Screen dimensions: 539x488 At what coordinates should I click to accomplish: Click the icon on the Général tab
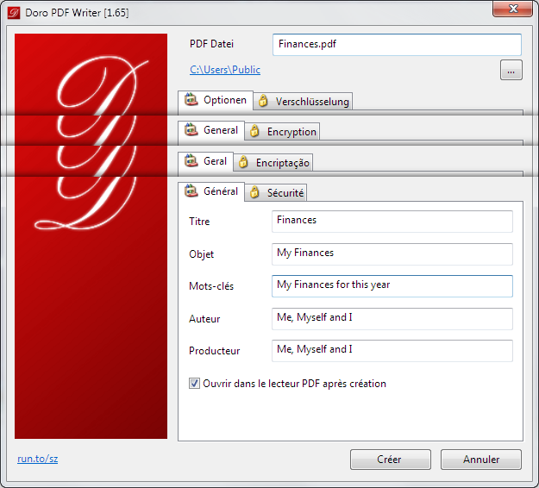point(191,191)
